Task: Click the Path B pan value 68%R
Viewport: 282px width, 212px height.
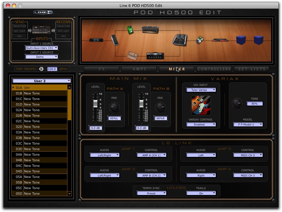Action: pos(160,118)
